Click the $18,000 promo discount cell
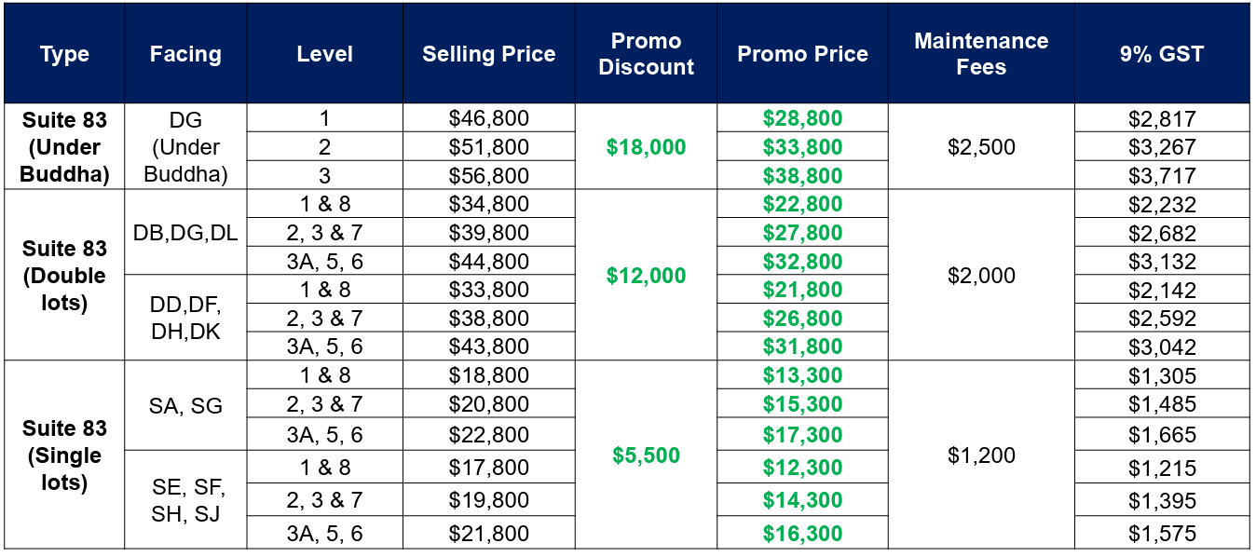Viewport: 1256px width, 557px height. [x=646, y=147]
